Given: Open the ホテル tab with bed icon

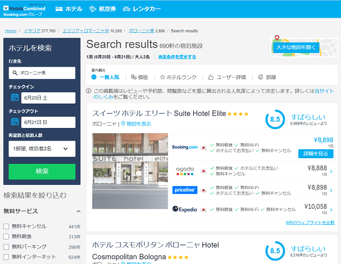Looking at the screenshot, I should pos(69,9).
